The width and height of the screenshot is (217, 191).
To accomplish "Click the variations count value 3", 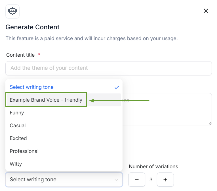I will (x=151, y=180).
